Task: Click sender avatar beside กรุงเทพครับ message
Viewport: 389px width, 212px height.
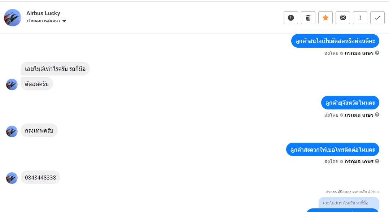Action: 12,131
